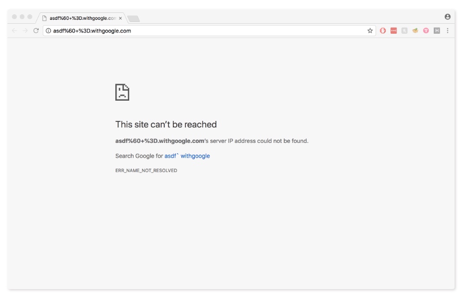The height and width of the screenshot is (303, 467).
Task: Open the basket extension icon
Action: (x=415, y=30)
